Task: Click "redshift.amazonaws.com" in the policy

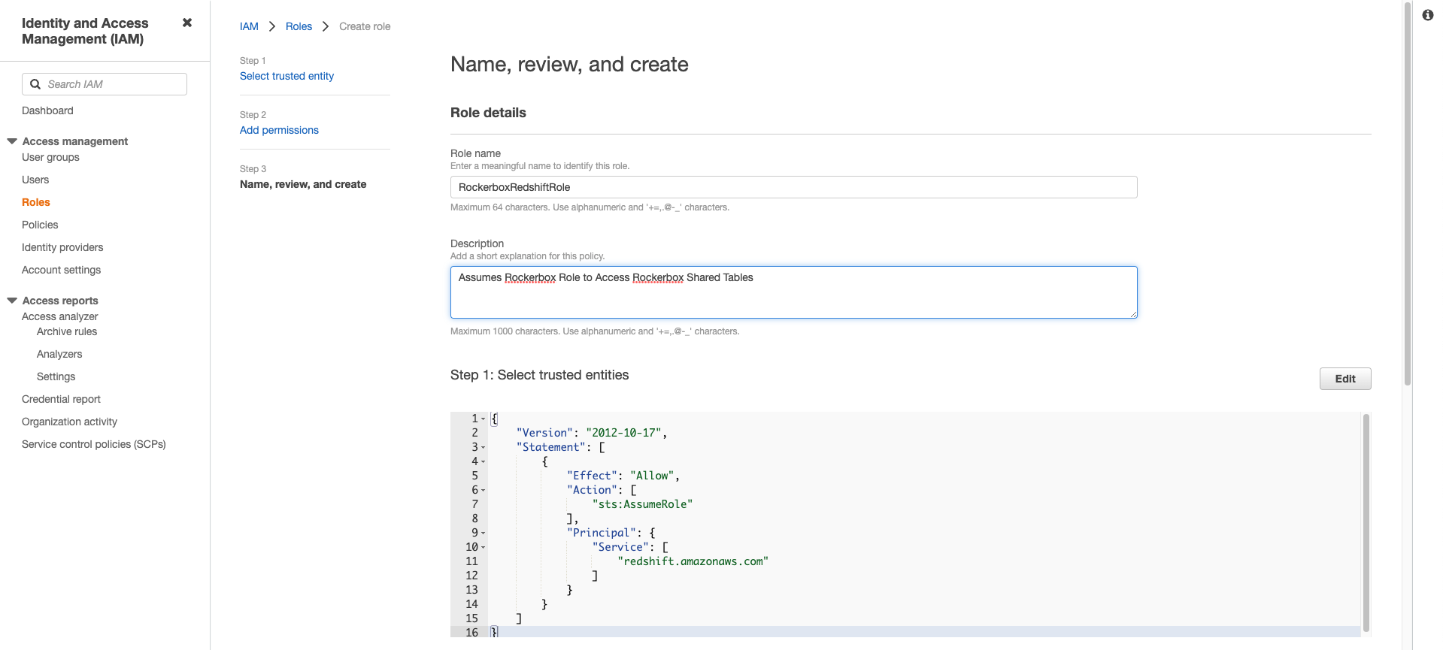Action: pos(693,561)
